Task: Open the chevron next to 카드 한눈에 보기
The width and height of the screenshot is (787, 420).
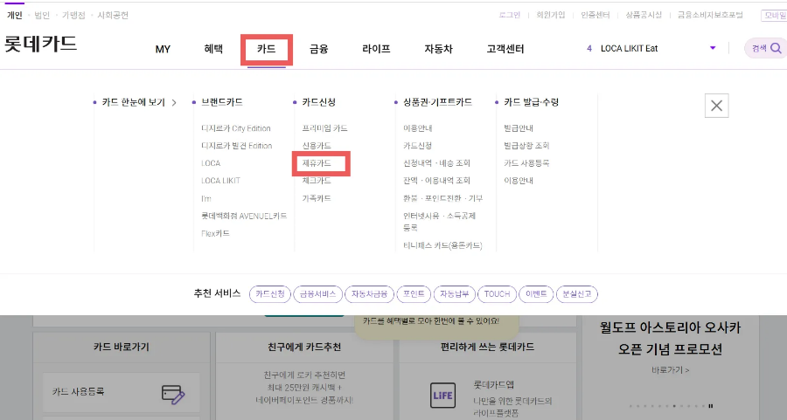Action: (x=174, y=102)
